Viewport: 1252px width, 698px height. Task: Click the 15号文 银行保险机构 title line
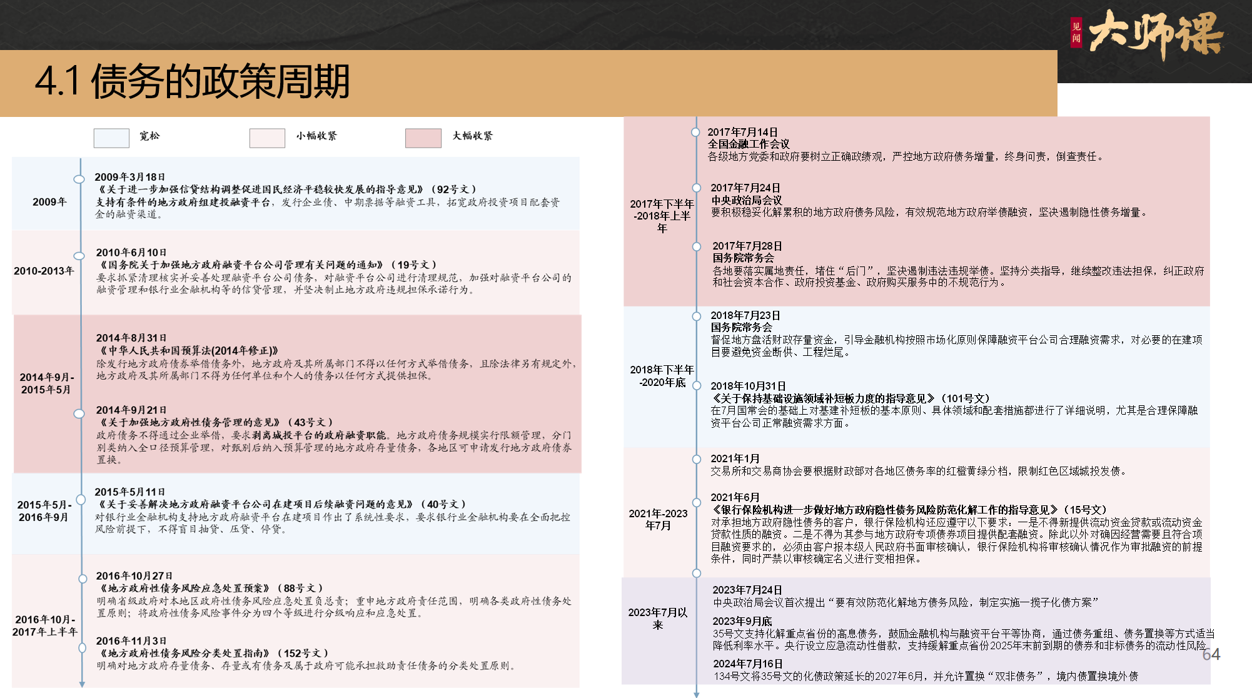click(x=909, y=510)
